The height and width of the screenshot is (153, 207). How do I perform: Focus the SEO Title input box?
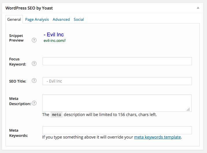(x=117, y=81)
